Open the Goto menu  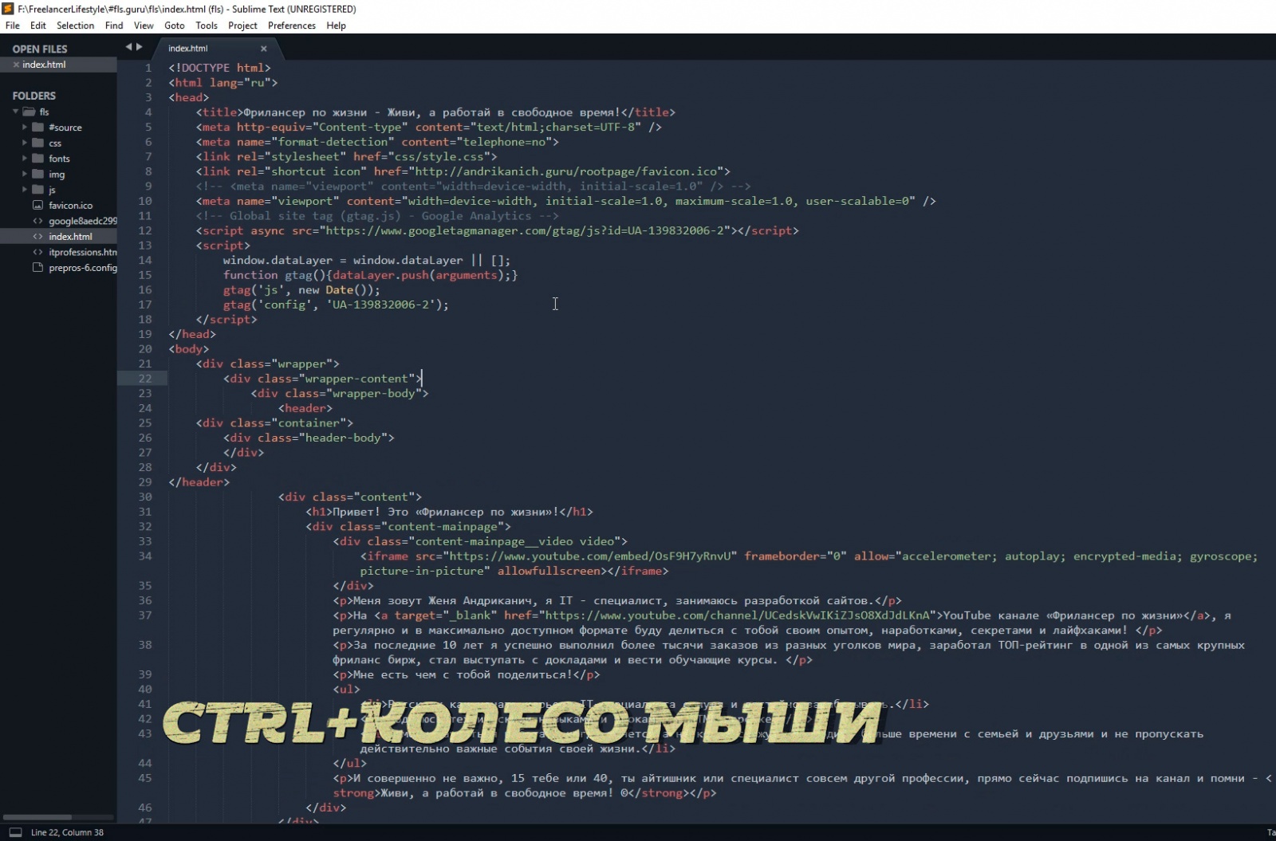tap(174, 26)
